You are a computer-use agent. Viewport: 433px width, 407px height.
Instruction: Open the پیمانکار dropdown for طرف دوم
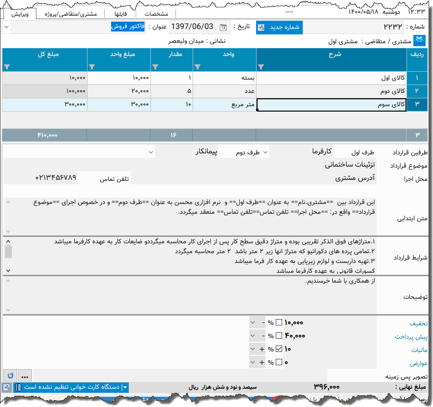point(151,152)
